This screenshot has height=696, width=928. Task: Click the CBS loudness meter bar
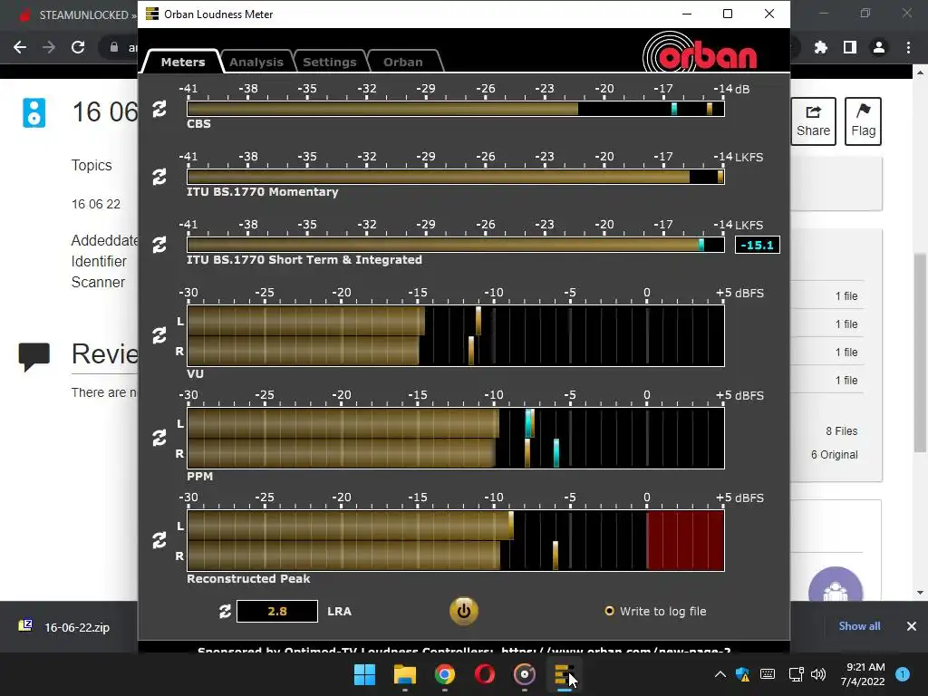coord(456,109)
